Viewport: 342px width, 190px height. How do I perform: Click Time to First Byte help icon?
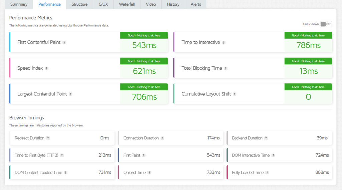click(62, 155)
